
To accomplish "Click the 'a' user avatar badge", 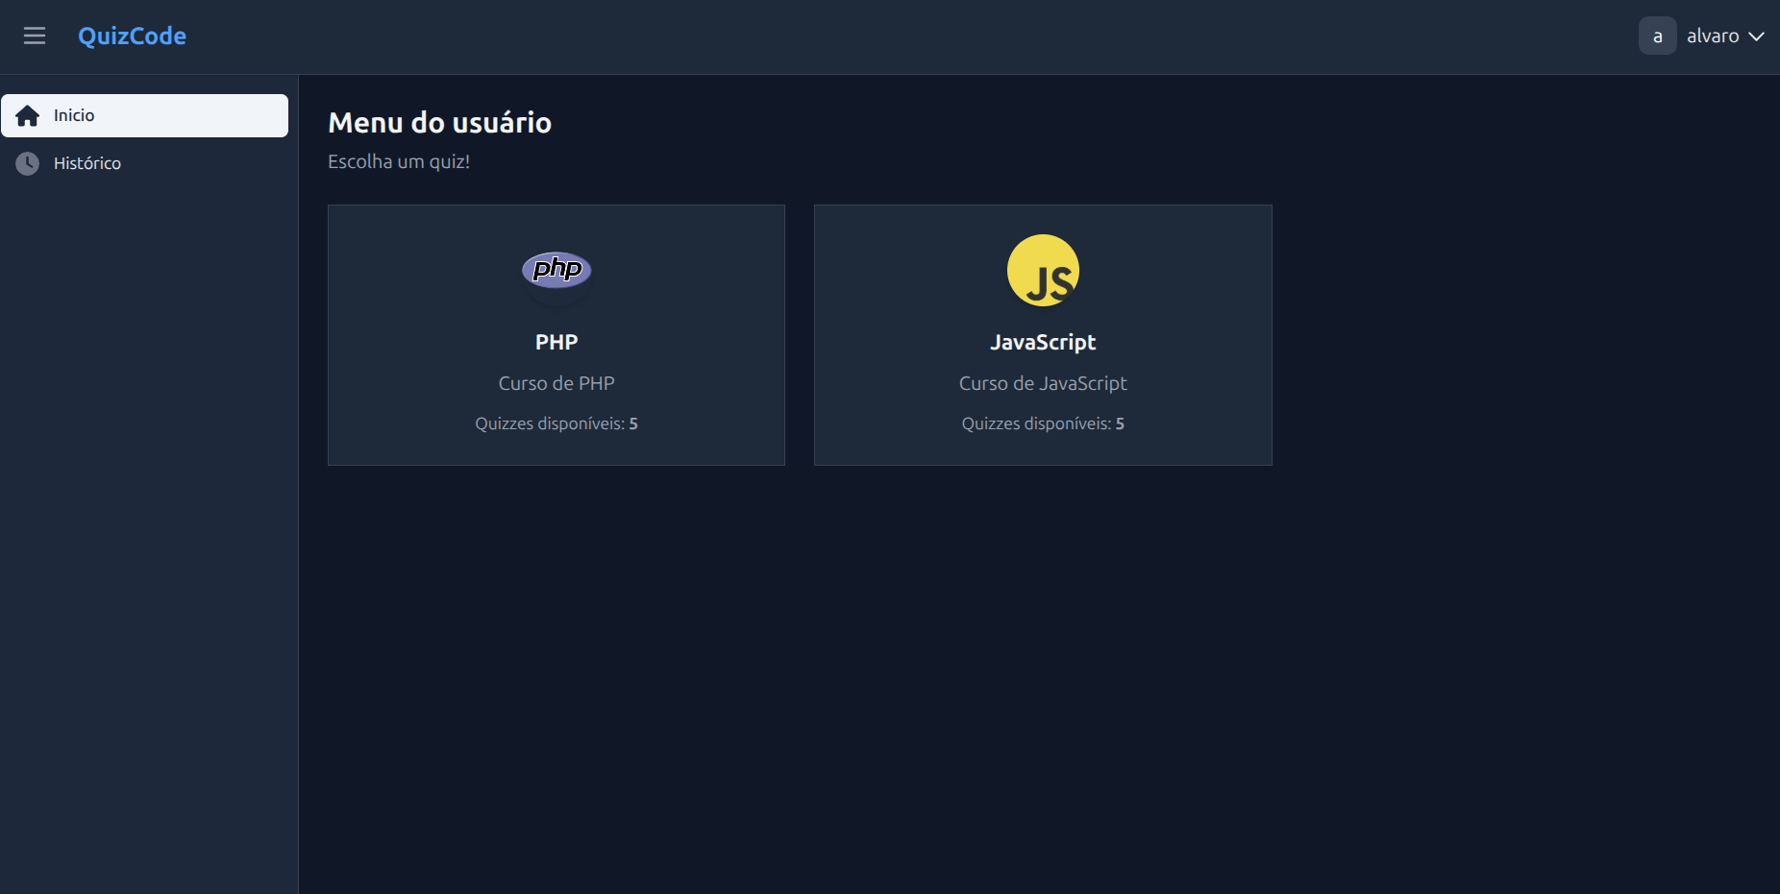I will click(x=1657, y=36).
